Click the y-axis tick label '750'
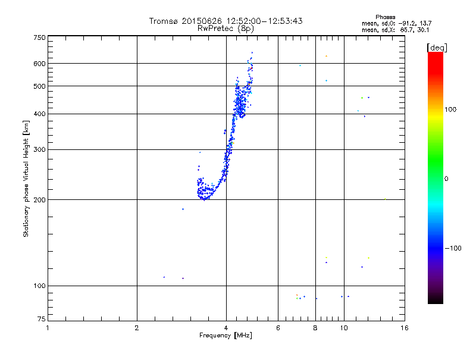This screenshot has height=357, width=476. tap(39, 37)
